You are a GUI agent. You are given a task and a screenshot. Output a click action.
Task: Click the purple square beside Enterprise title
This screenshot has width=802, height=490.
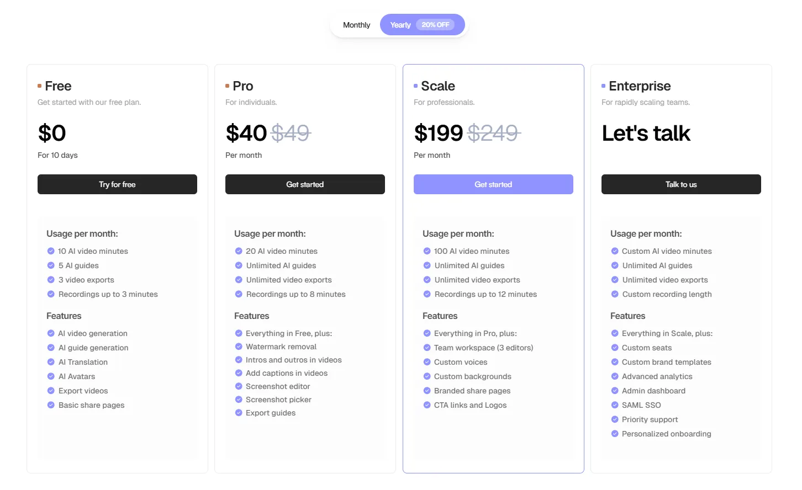[604, 86]
